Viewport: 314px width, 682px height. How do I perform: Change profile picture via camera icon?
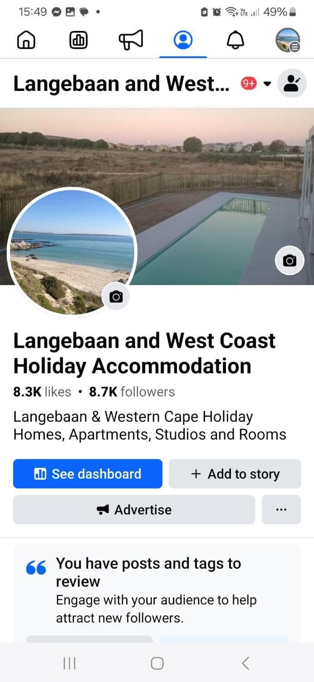pos(116,297)
